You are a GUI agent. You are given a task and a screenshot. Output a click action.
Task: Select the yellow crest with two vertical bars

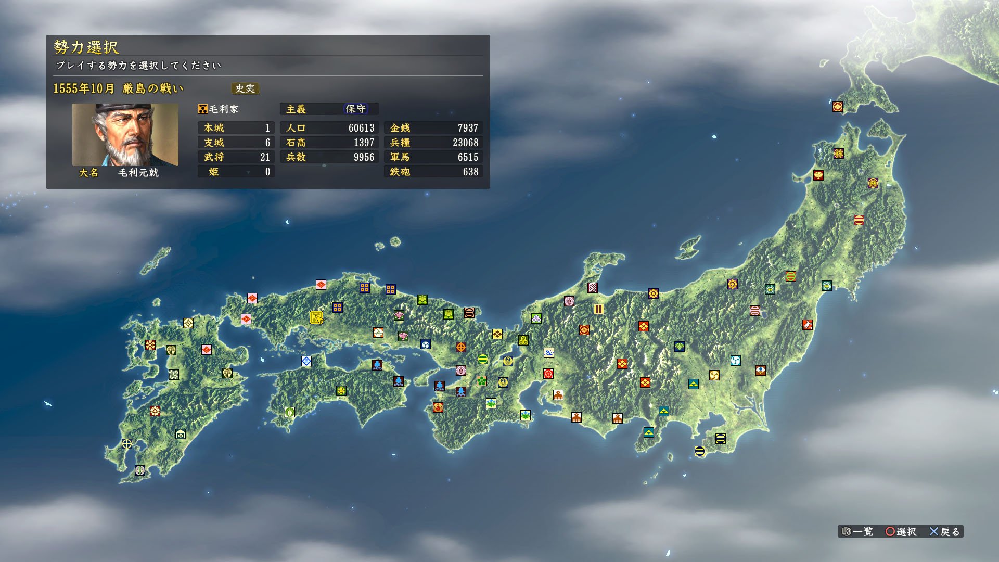click(x=598, y=309)
